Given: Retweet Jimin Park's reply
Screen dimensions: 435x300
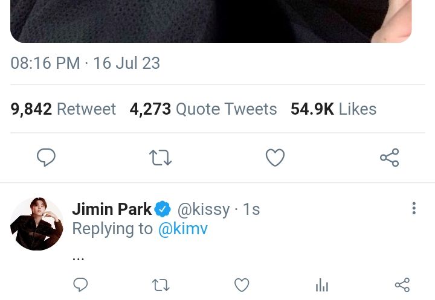Looking at the screenshot, I should tap(161, 285).
